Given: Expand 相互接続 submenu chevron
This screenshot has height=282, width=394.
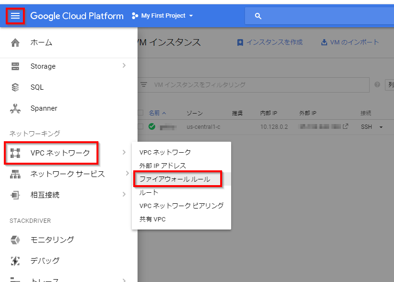Looking at the screenshot, I should (x=124, y=194).
